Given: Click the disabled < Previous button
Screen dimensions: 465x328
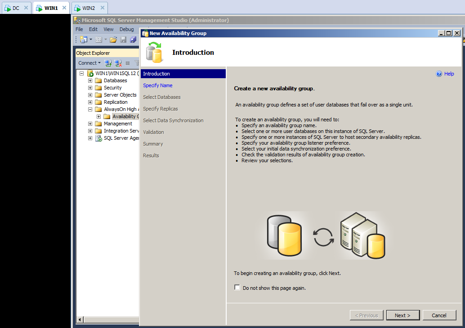Looking at the screenshot, I should [367, 315].
